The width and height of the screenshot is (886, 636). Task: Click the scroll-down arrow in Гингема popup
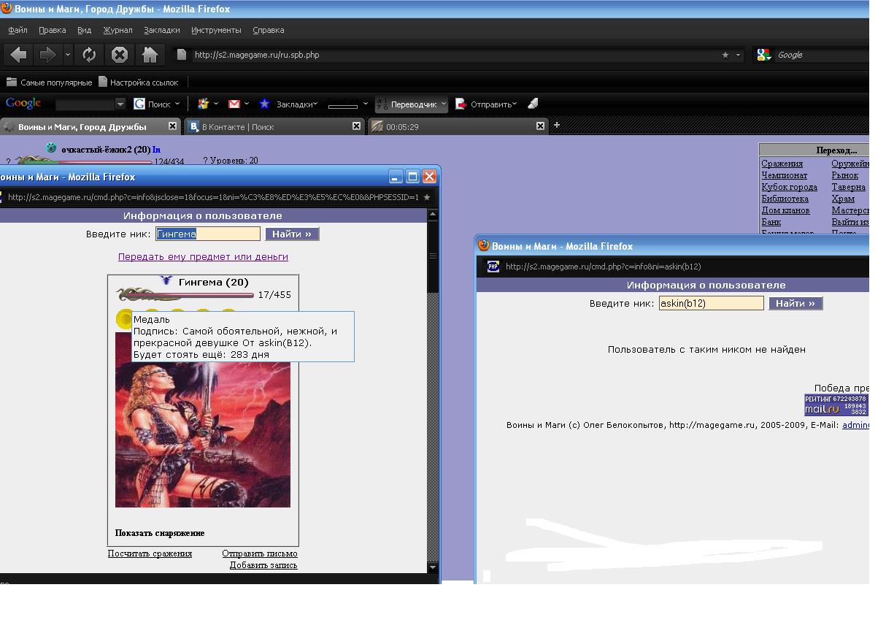click(433, 567)
